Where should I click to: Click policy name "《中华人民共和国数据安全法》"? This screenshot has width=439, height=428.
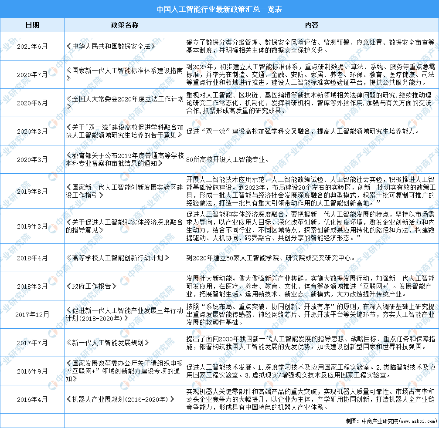pyautogui.click(x=111, y=47)
